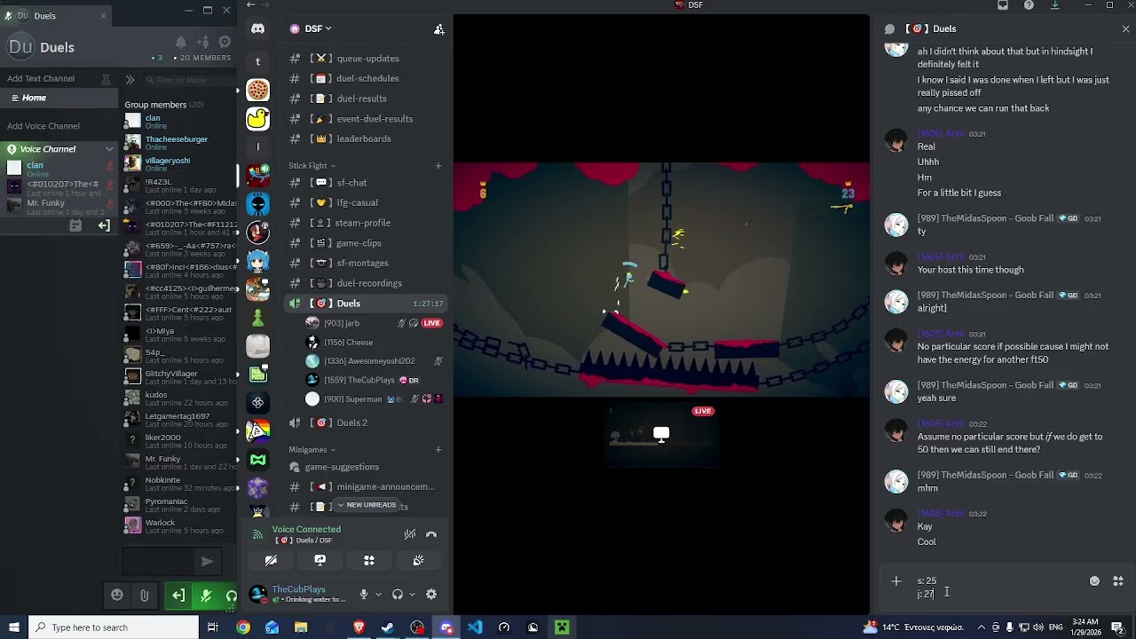
Task: View the leaderboards channel
Action: (x=366, y=138)
